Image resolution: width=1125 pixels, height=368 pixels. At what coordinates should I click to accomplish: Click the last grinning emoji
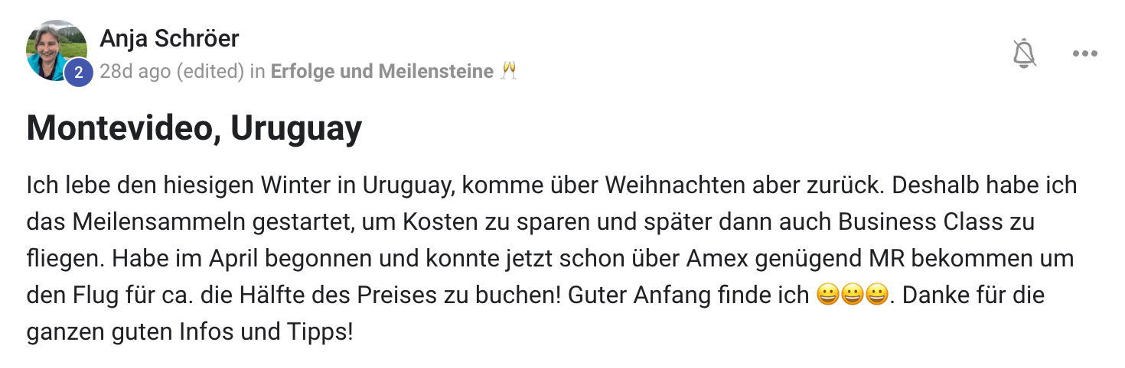coord(877,296)
